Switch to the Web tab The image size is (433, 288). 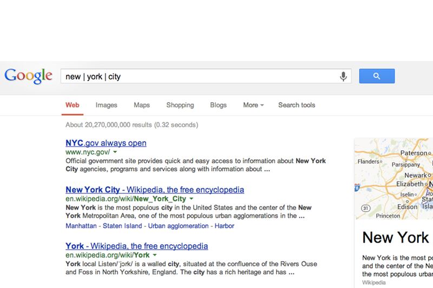[x=72, y=105]
